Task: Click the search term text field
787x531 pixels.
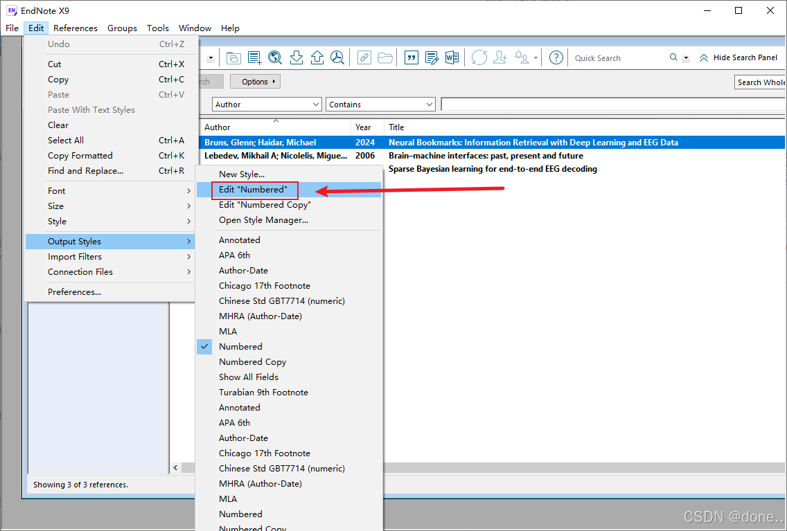Action: (613, 105)
